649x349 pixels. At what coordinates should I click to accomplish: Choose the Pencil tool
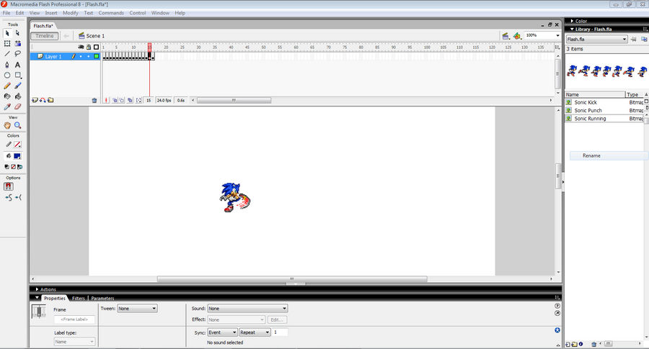(7, 86)
